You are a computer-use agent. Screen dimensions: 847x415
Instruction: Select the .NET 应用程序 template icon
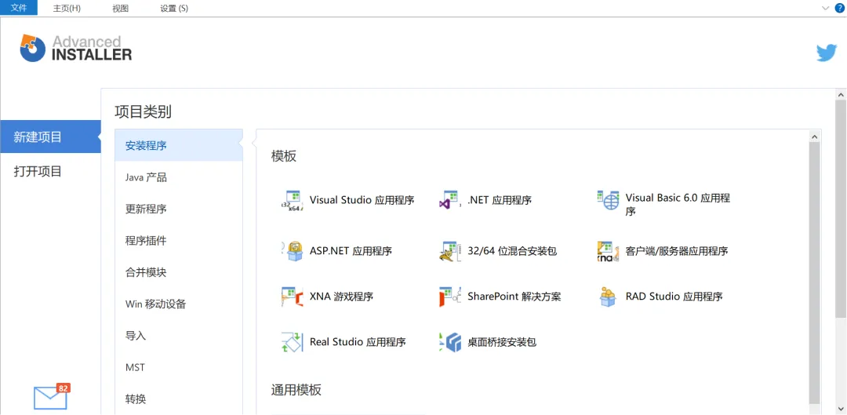(x=449, y=200)
